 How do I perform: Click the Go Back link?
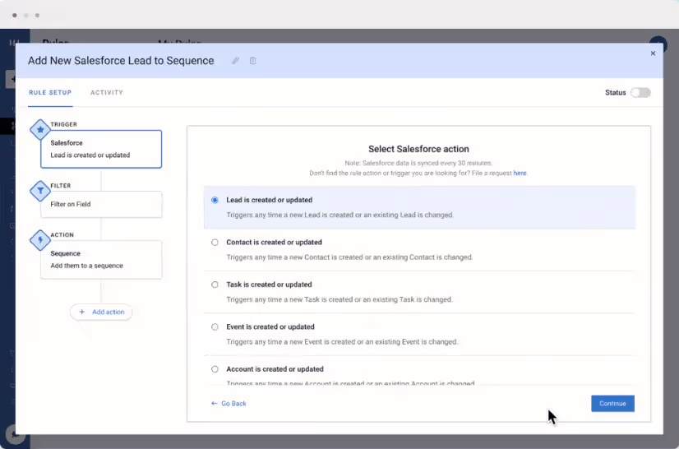[229, 404]
